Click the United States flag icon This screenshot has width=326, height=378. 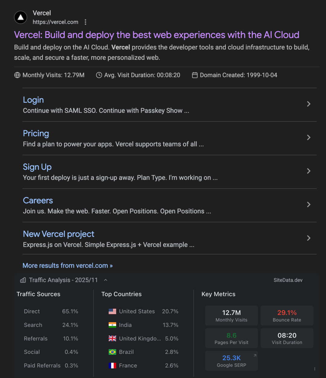(x=112, y=312)
